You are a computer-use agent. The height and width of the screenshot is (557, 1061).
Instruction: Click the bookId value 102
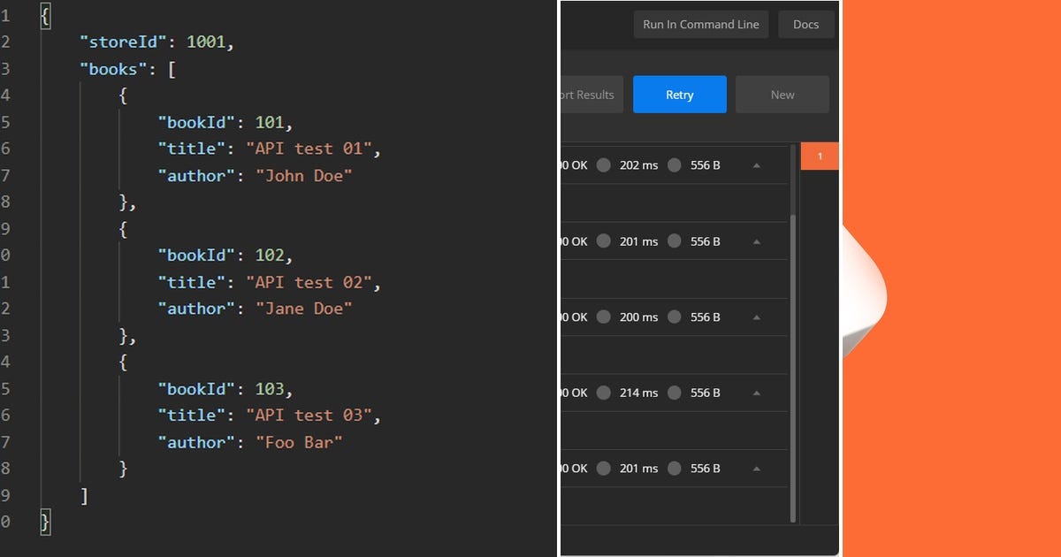coord(269,256)
